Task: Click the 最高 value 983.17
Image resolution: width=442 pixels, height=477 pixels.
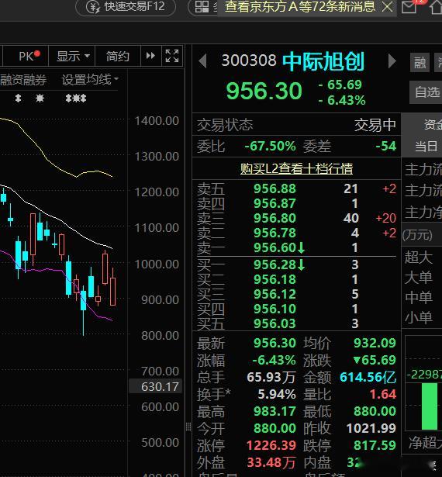Action: [x=275, y=411]
